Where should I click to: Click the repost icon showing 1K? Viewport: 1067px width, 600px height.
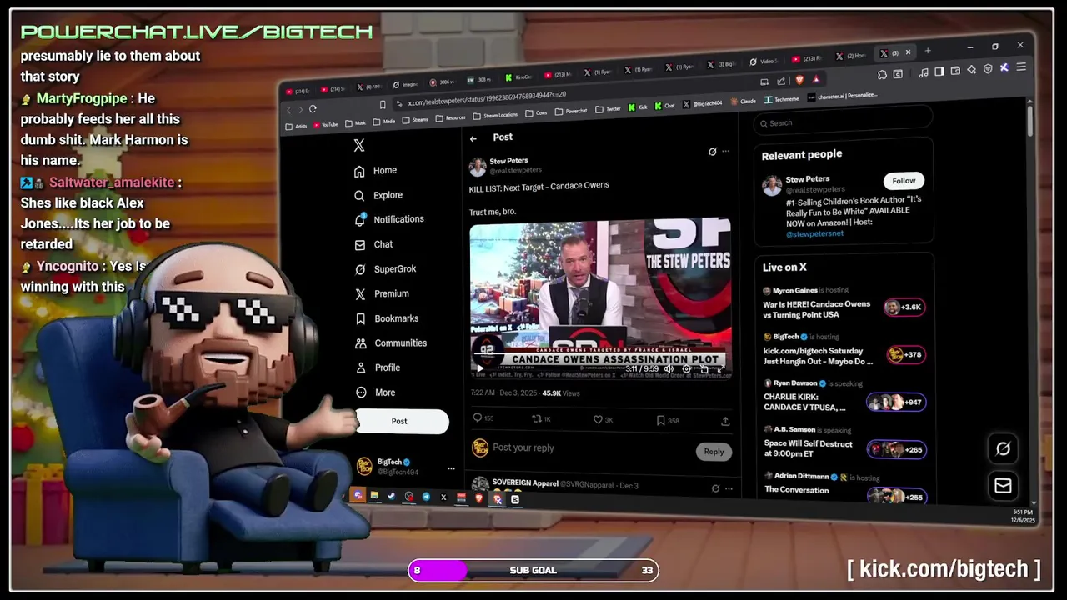coord(542,419)
